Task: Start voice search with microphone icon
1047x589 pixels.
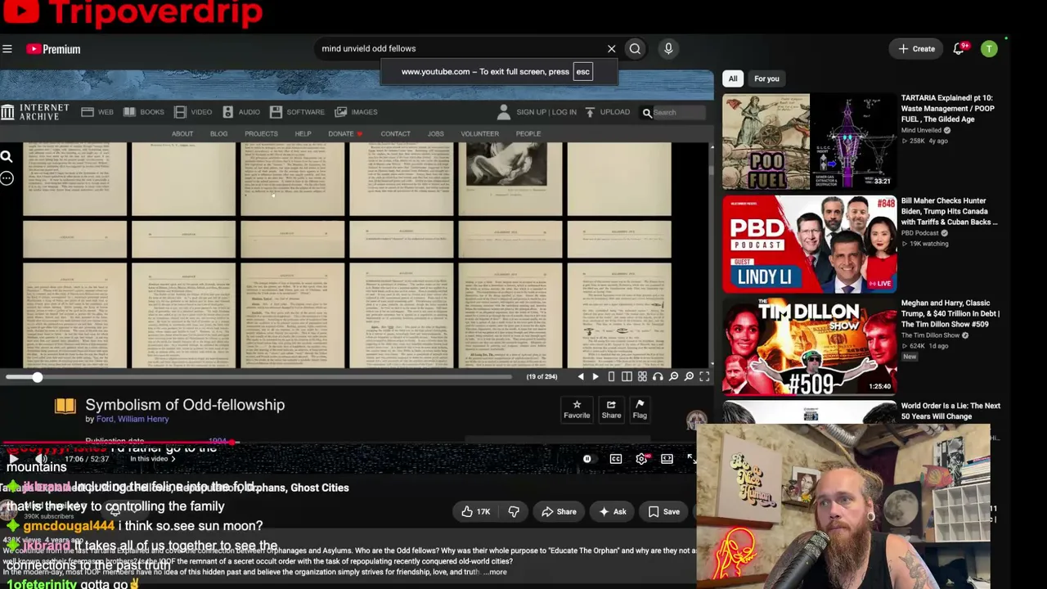Action: pyautogui.click(x=668, y=48)
